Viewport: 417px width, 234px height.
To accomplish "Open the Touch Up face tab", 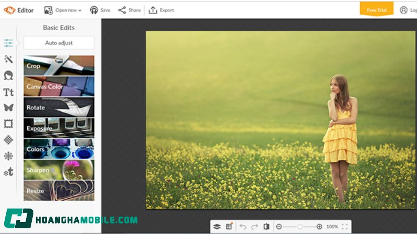I will pyautogui.click(x=8, y=75).
